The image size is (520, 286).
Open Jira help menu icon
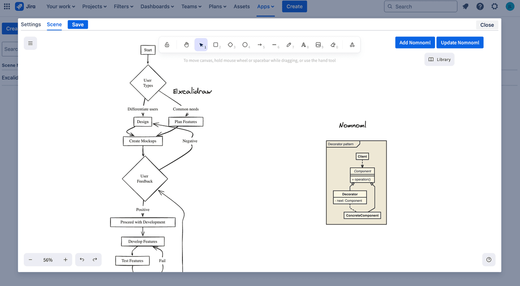click(x=480, y=6)
